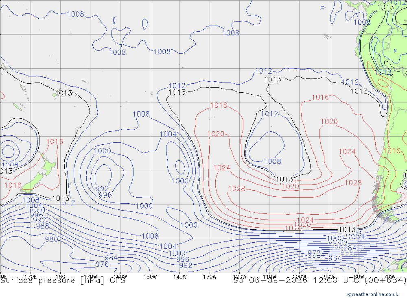
Task: Click the 80W longitude axis label
Action: (359, 277)
